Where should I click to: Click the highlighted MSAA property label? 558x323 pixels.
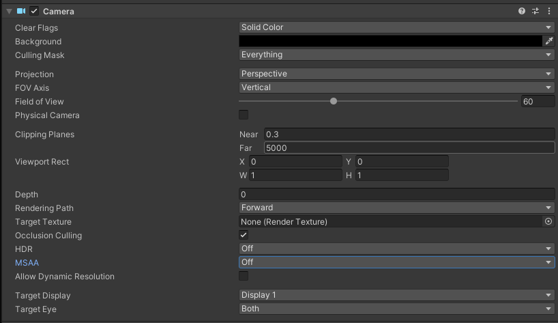coord(27,262)
